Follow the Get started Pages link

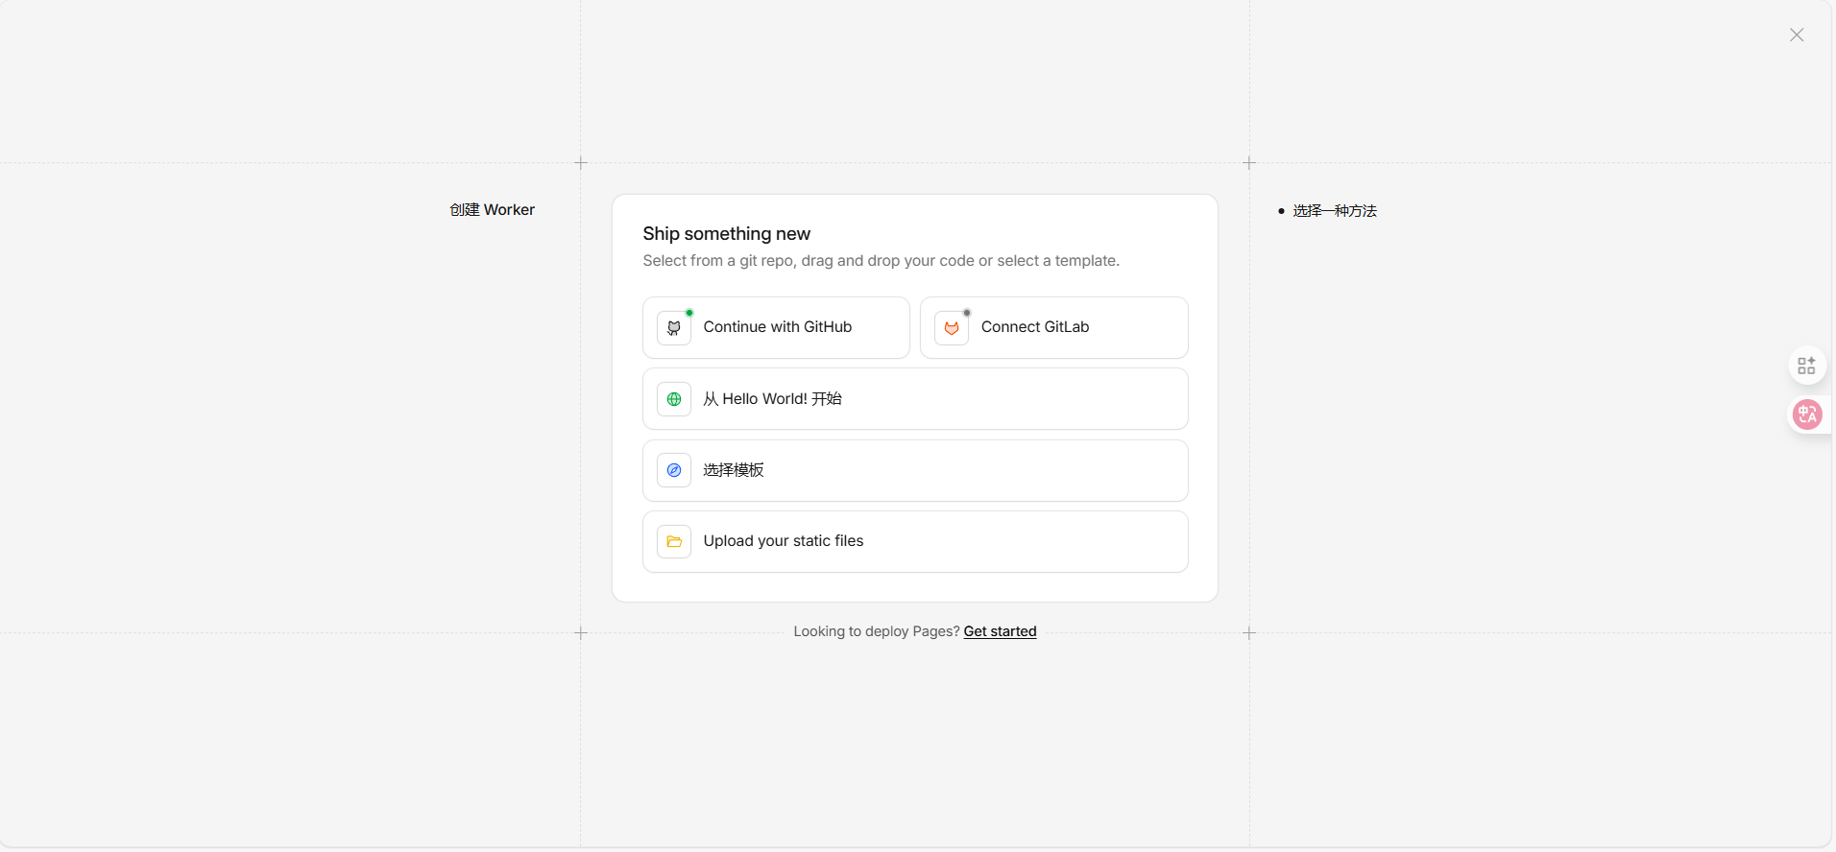(x=1000, y=631)
